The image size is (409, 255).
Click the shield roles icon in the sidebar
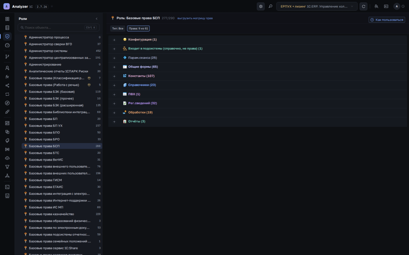[x=7, y=36]
